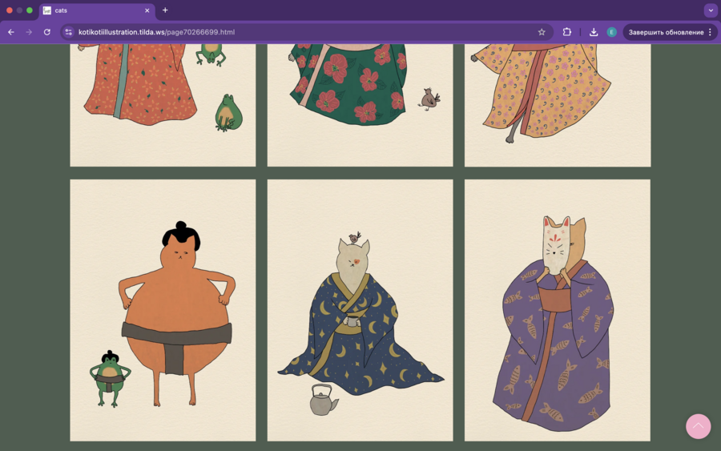Expand the tab search dropdown arrow
Screen dimensions: 721x451
[711, 10]
